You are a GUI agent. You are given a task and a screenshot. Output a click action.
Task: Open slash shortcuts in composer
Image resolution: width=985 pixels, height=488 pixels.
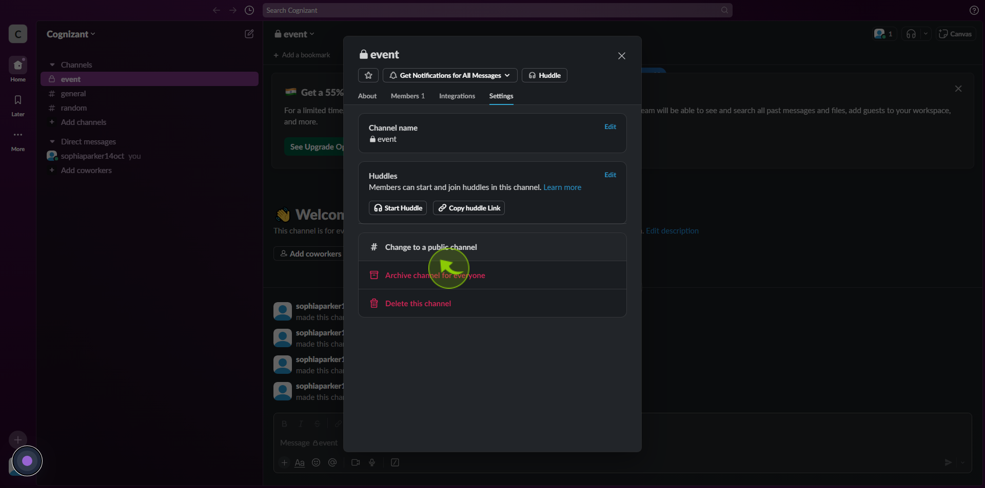(395, 462)
